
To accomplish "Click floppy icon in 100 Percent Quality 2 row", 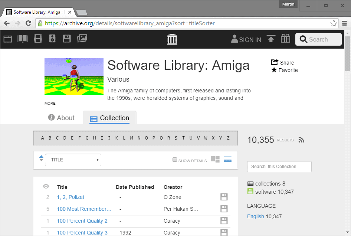I will 224,221.
